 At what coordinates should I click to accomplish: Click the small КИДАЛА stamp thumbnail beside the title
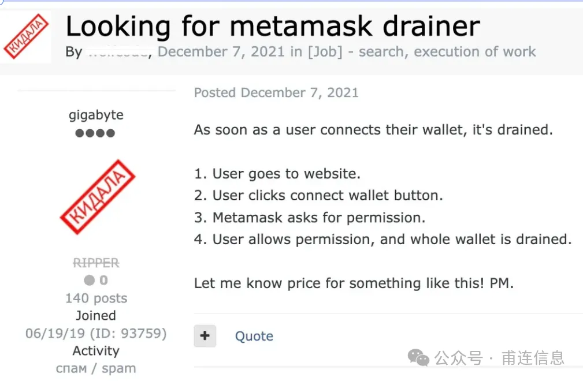pyautogui.click(x=26, y=36)
